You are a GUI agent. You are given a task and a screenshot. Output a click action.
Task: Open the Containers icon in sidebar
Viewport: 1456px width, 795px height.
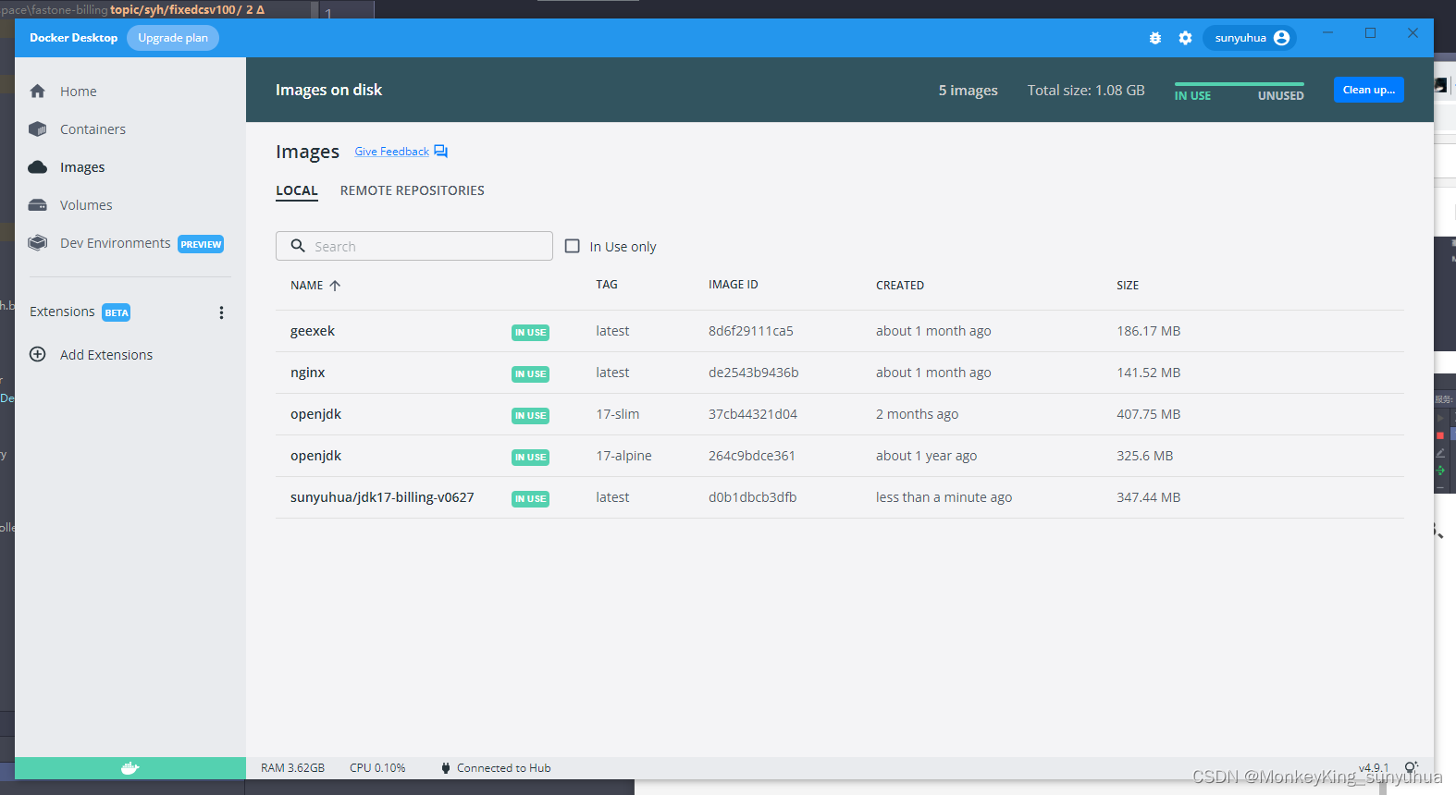(38, 129)
